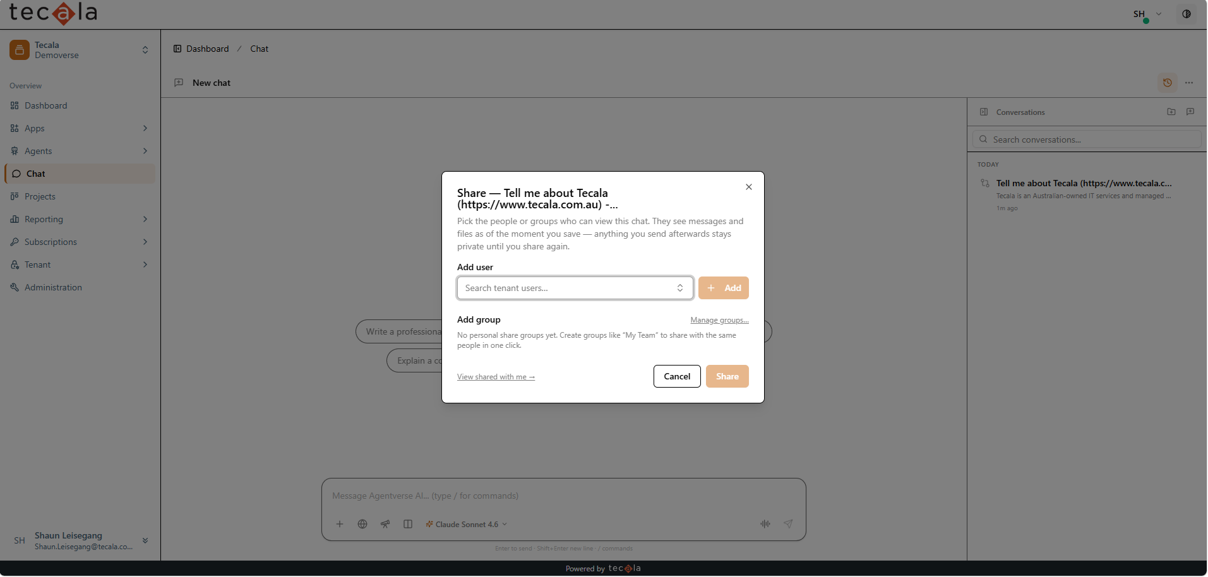Screen dimensions: 1208x577
Task: Focus the Message Agentverse AI input
Action: [x=563, y=496]
